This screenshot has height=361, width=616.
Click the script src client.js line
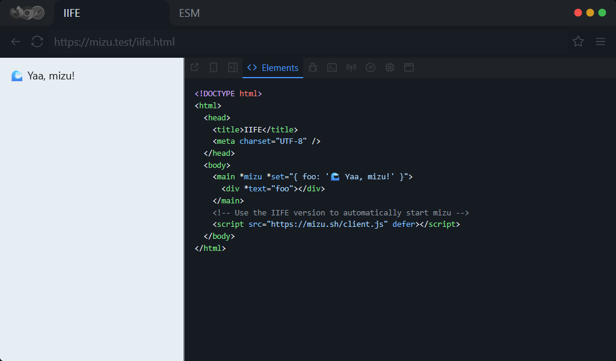pyautogui.click(x=336, y=224)
